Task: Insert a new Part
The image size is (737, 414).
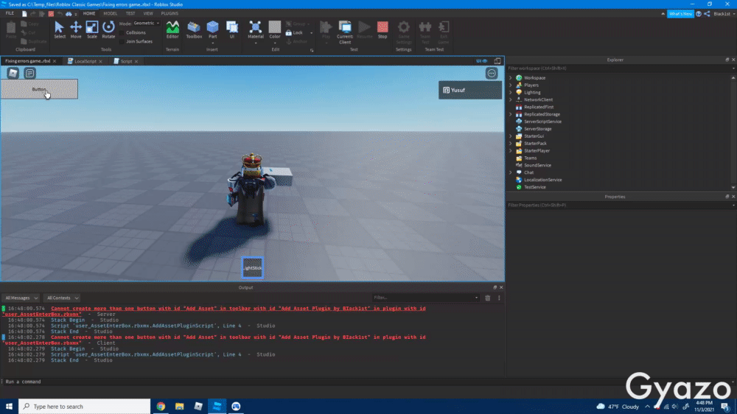Action: tap(212, 29)
